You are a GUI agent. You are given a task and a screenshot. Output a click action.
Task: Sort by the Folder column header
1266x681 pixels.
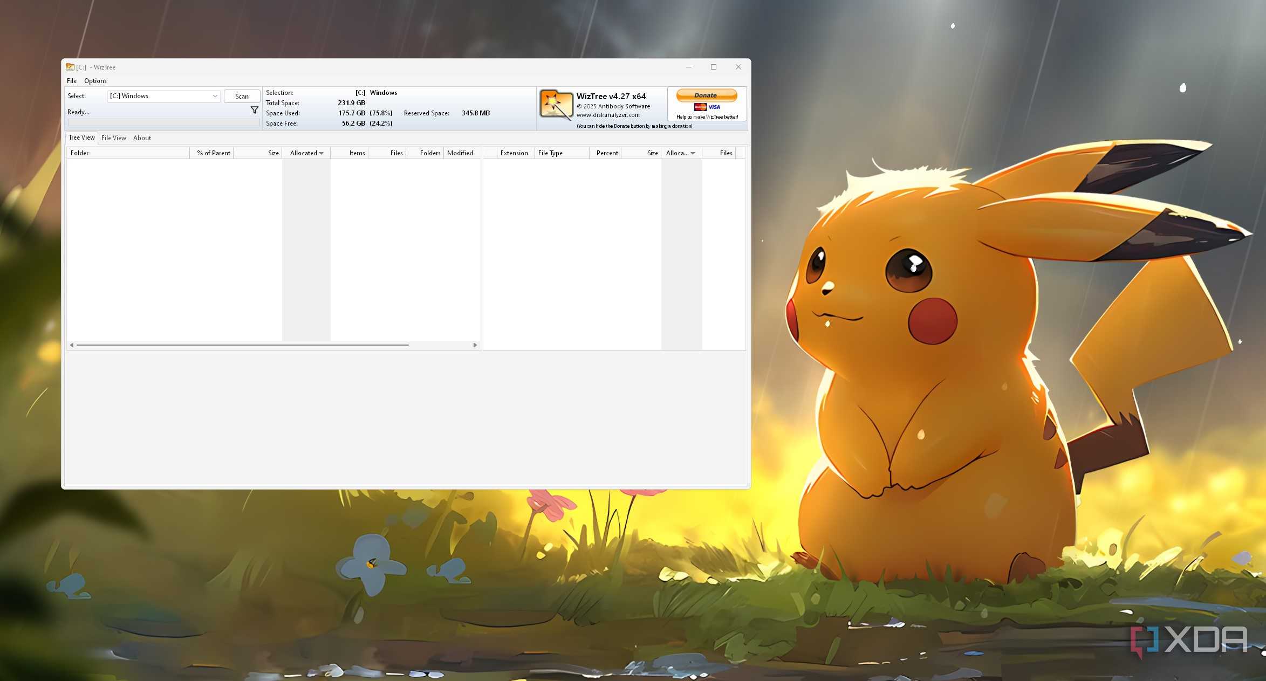coord(128,153)
